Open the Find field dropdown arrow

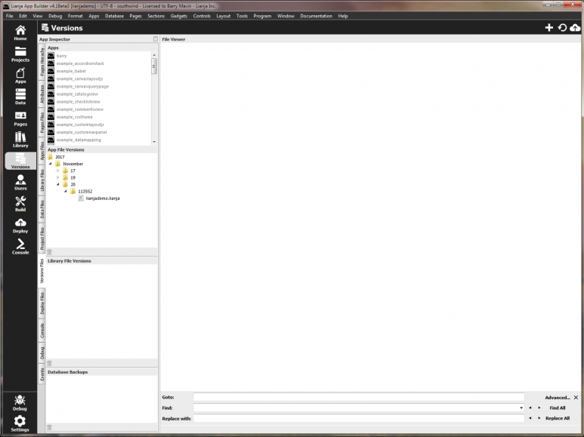coord(521,408)
